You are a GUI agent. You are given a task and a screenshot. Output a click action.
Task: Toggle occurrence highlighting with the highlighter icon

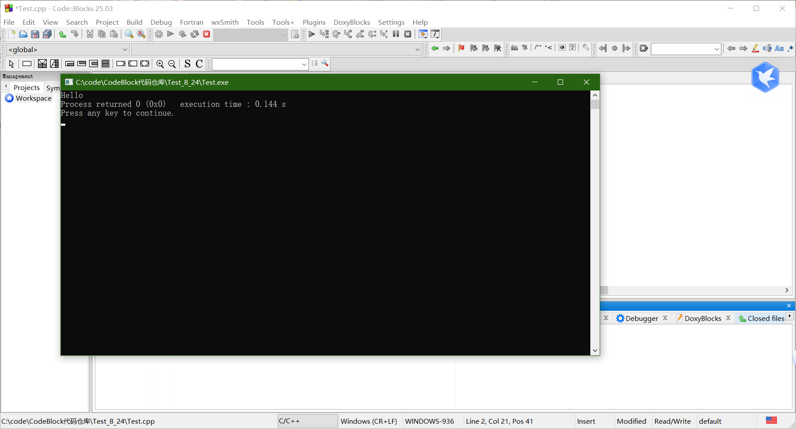pos(755,48)
